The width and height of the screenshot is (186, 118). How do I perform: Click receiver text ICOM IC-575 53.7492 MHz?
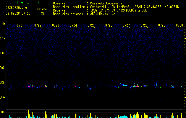[119, 10]
